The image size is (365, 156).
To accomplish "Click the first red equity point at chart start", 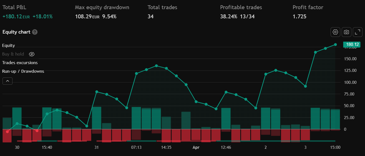I will (7, 132).
